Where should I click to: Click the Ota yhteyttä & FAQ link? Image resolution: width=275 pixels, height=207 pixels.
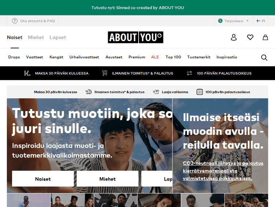point(37,21)
